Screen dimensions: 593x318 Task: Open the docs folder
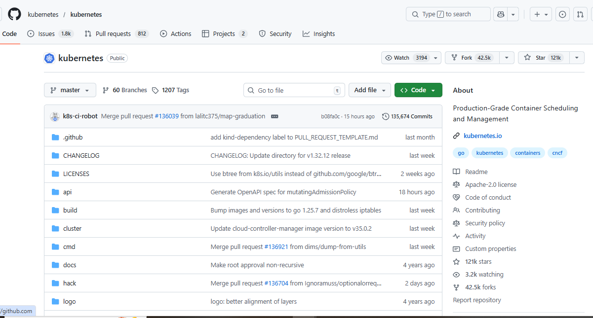point(70,265)
